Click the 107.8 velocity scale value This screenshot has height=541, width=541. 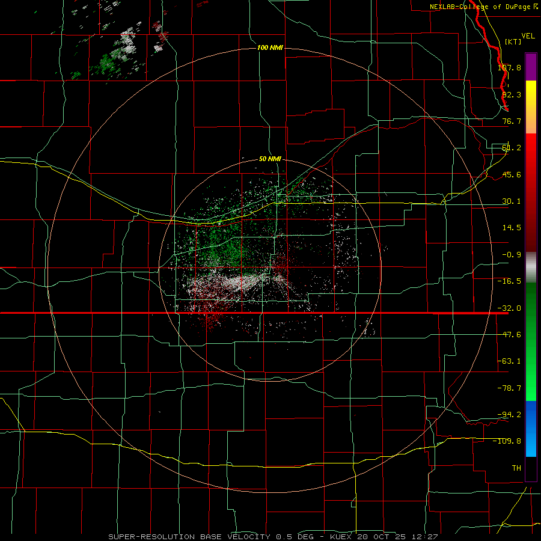[x=509, y=67]
